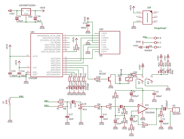Select the LM1086 voltage regulator U$3 symbol
The width and height of the screenshot is (184, 139).
(x=26, y=12)
